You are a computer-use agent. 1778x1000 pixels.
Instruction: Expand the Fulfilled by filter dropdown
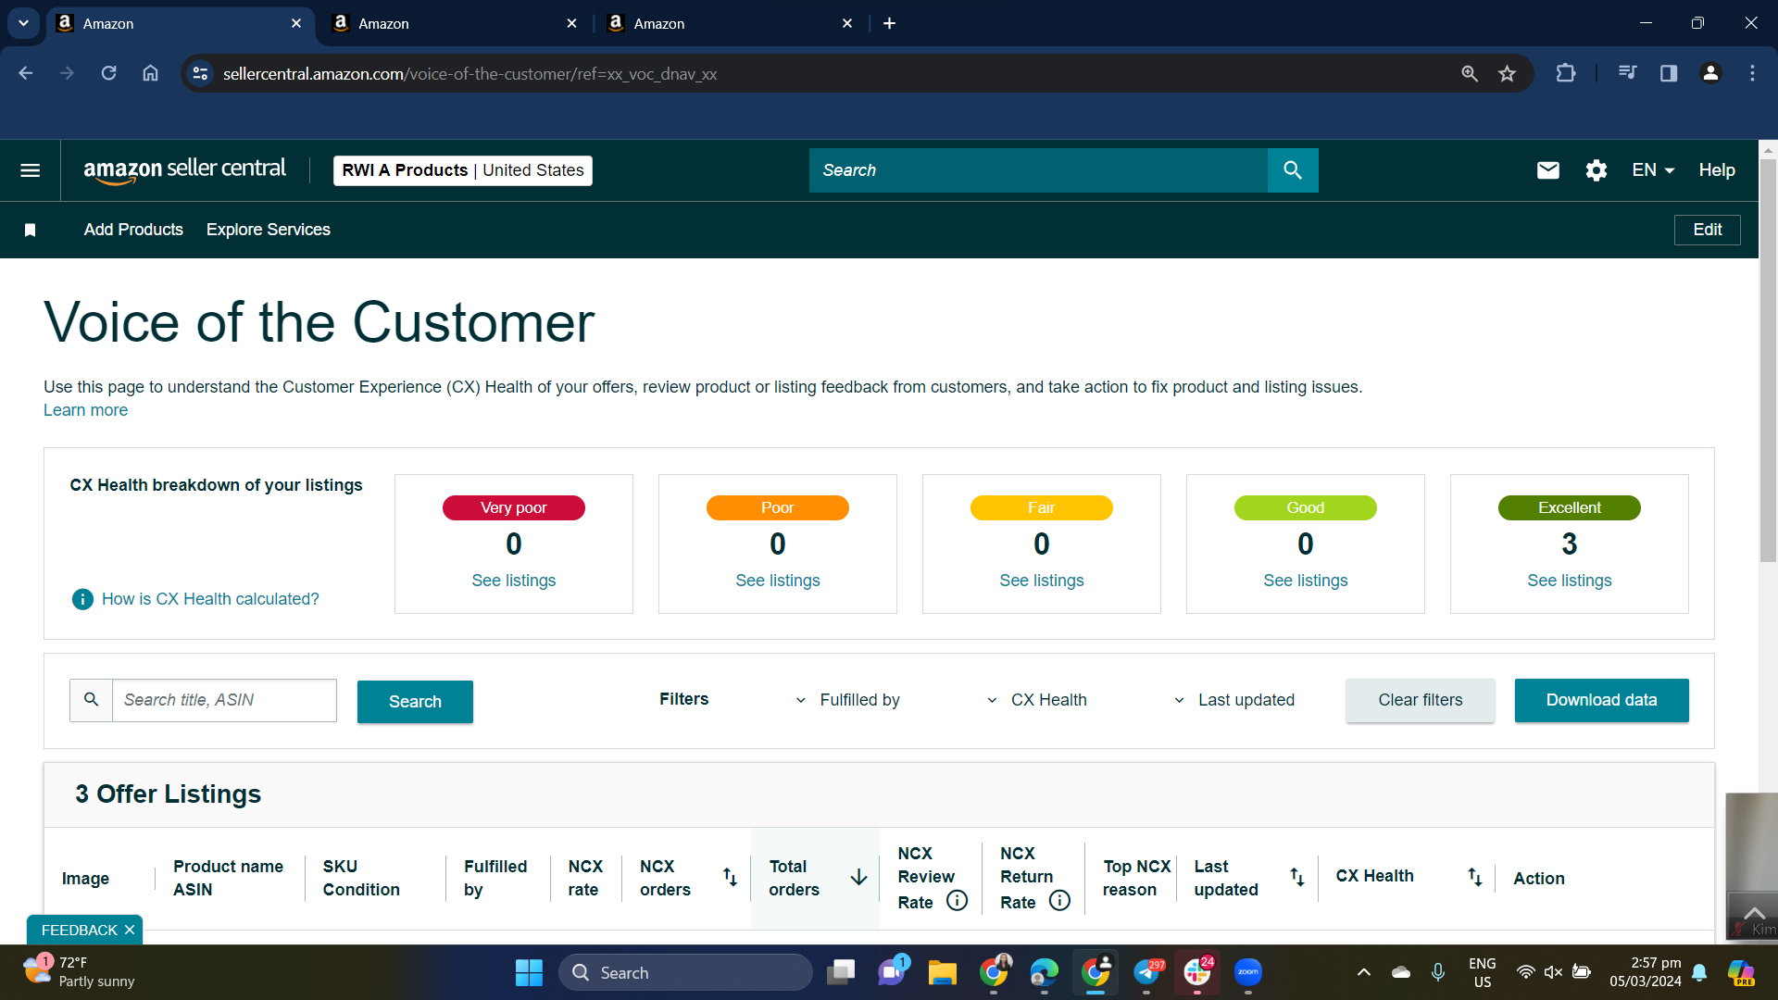click(x=847, y=700)
